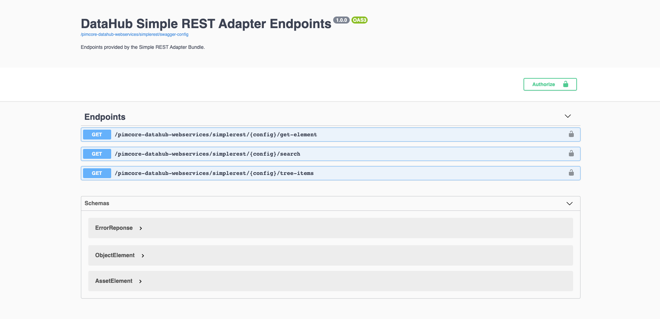The height and width of the screenshot is (319, 660).
Task: Expand the get-element endpoint path
Action: [216, 135]
